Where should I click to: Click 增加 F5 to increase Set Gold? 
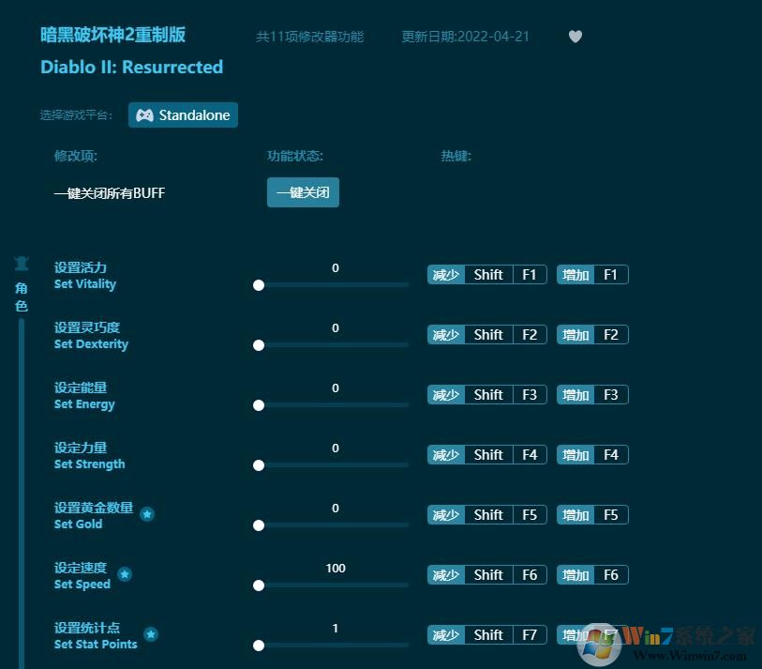pyautogui.click(x=592, y=514)
